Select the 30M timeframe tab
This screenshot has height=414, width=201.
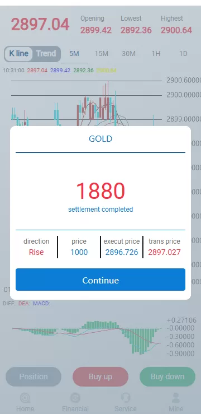128,54
